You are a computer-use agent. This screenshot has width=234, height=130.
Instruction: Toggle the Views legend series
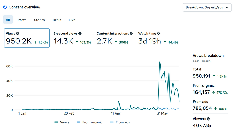point(62,122)
